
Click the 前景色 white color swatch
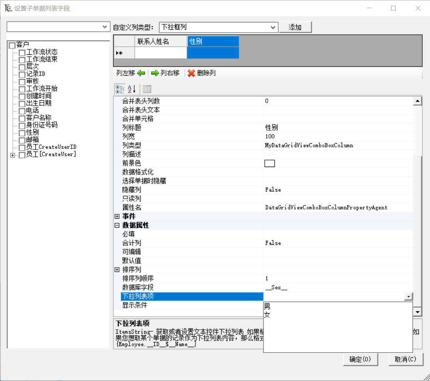pos(270,164)
